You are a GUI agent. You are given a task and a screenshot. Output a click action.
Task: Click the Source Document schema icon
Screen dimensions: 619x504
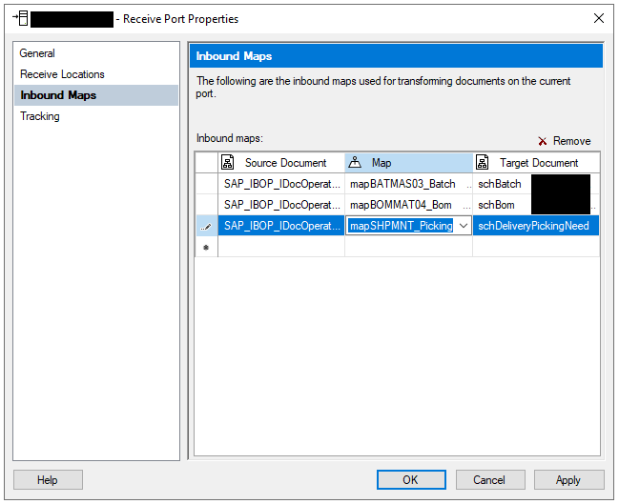click(x=227, y=162)
